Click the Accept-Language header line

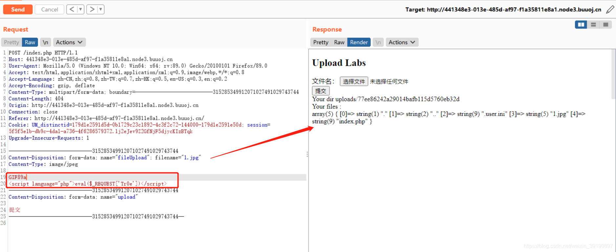(x=118, y=79)
